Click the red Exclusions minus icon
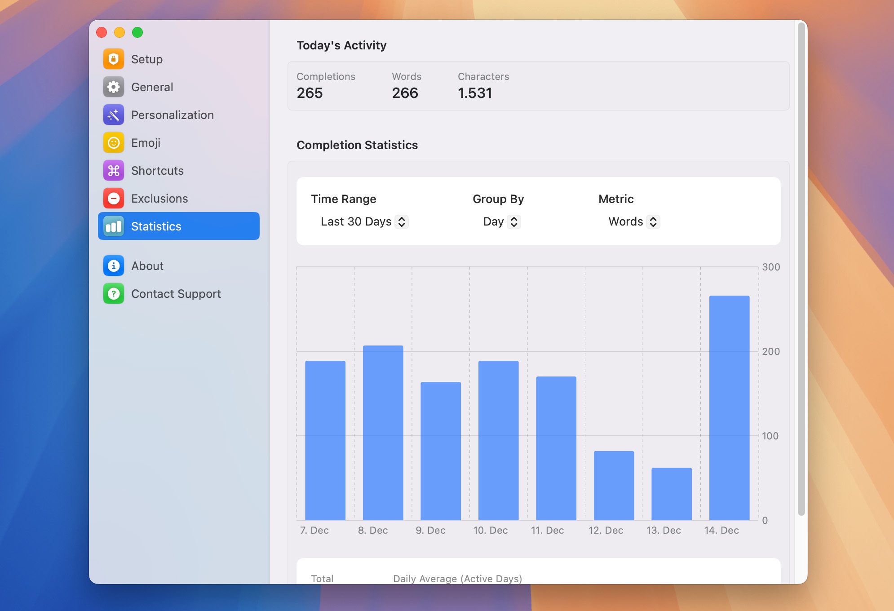The height and width of the screenshot is (611, 894). coord(114,199)
